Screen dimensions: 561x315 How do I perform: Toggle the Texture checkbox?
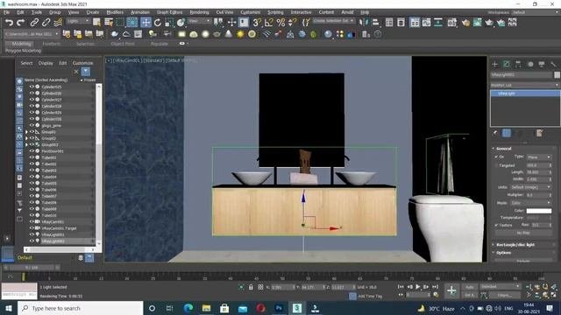click(x=496, y=226)
